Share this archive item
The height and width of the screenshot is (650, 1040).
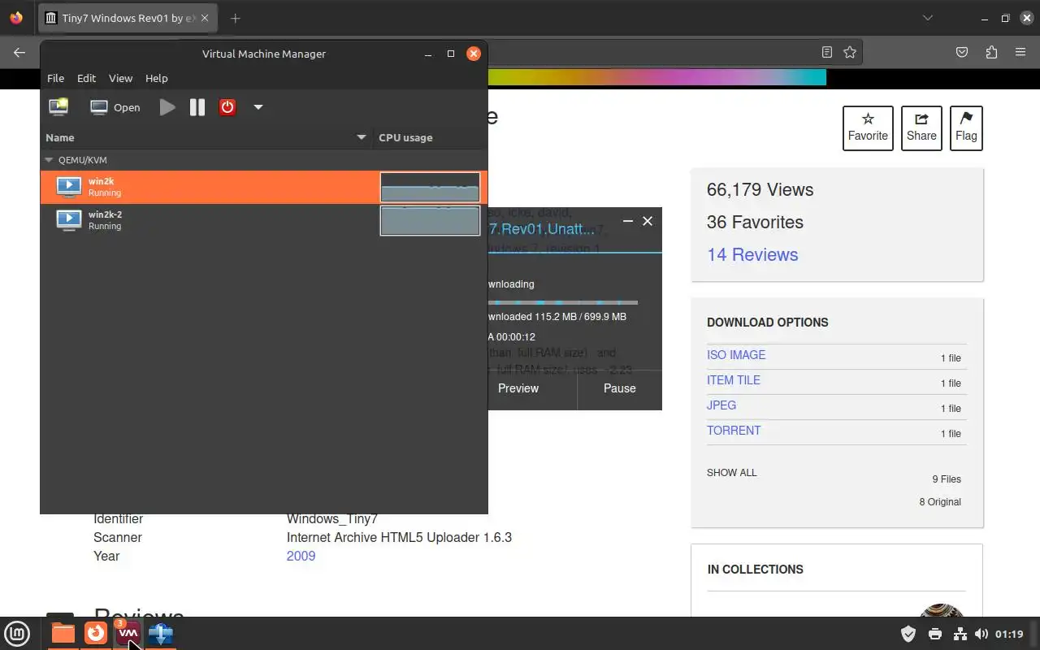pos(921,128)
